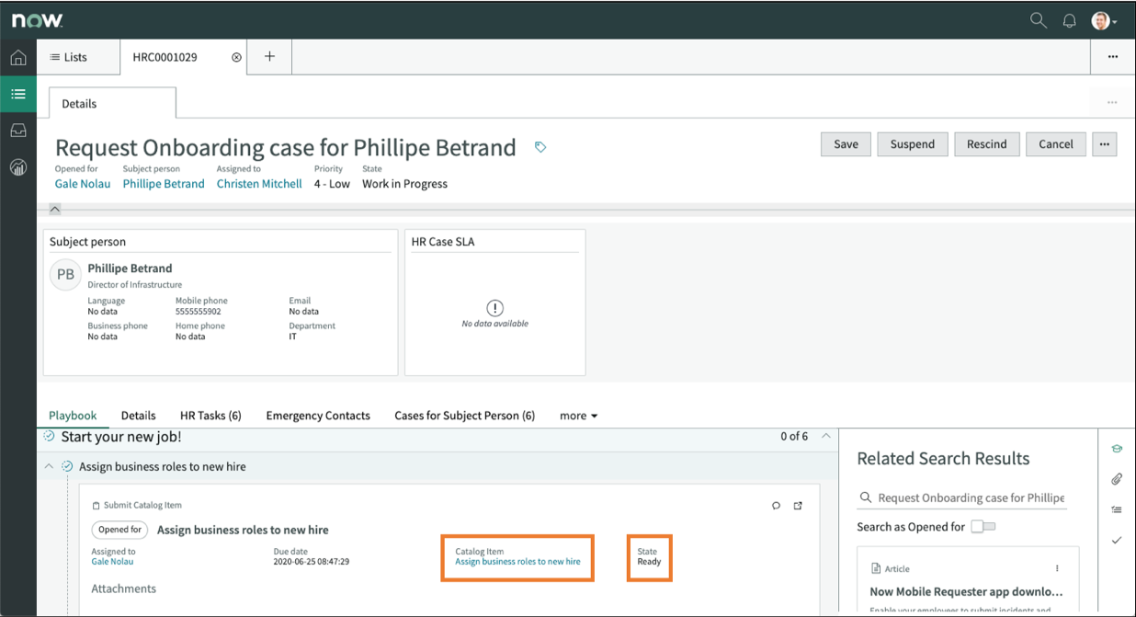Click the checkmark icon in right rail
The image size is (1136, 617).
tap(1116, 540)
